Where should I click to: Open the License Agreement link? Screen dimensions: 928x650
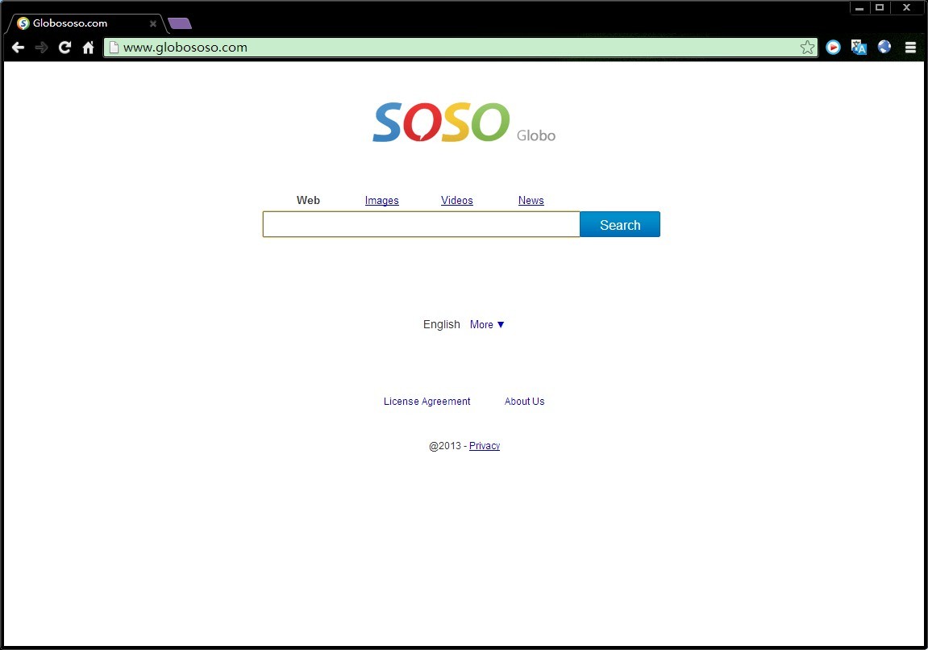427,402
